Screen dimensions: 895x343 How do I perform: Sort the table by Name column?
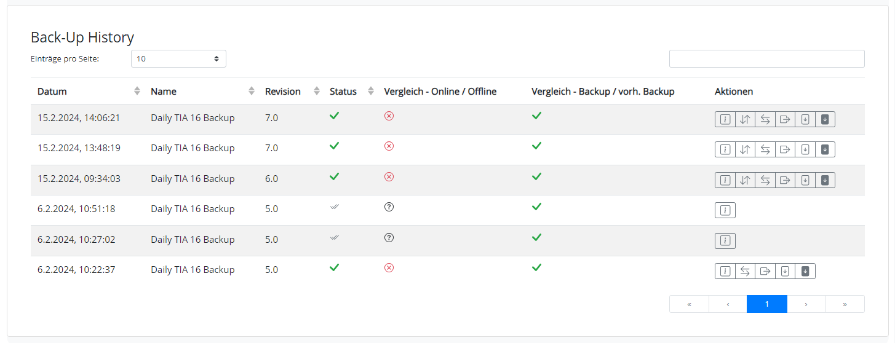251,91
